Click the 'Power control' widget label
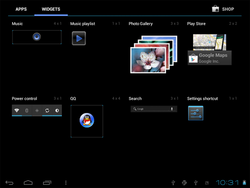The image size is (250, 188). click(x=24, y=99)
